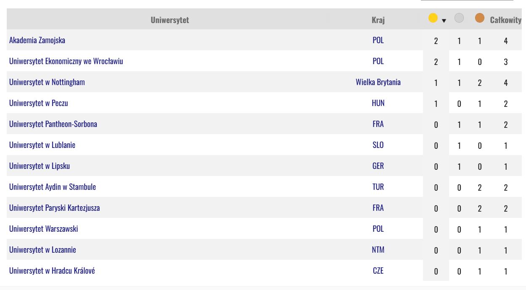Sort by bronze medal icon
Screen dimensions: 526x290
[479, 18]
